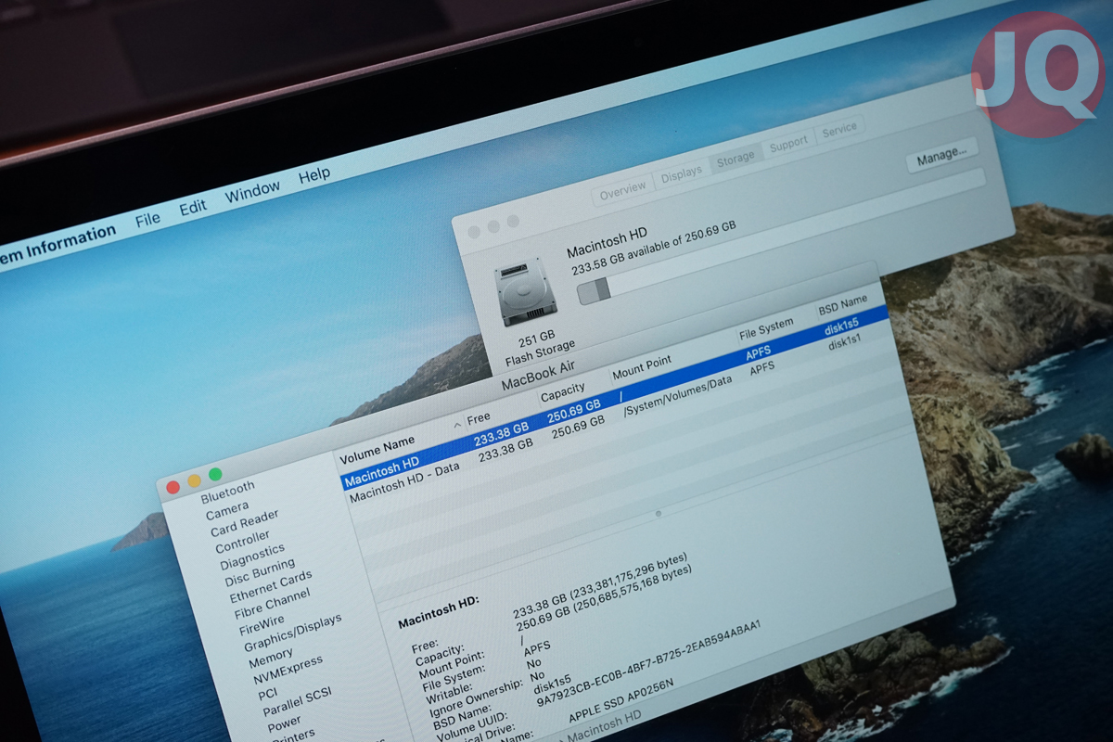
Task: Sort by the Volume Name column header
Action: tap(377, 449)
